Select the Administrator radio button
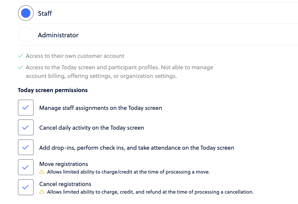The width and height of the screenshot is (298, 204). pyautogui.click(x=26, y=35)
